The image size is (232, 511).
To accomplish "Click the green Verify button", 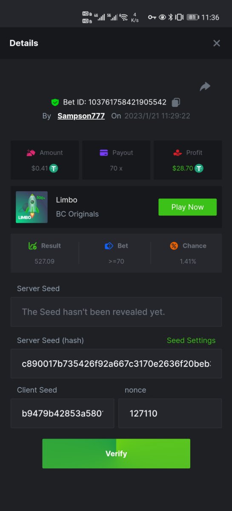I will pos(116,454).
